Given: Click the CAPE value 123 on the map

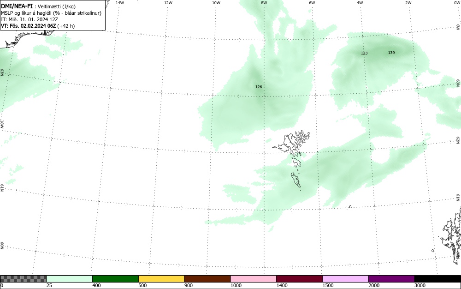Looking at the screenshot, I should click(x=364, y=53).
